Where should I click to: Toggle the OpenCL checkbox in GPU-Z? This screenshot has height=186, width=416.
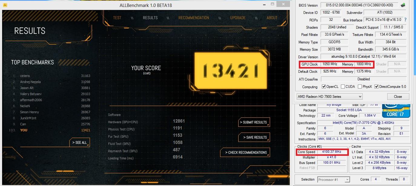(x=324, y=87)
